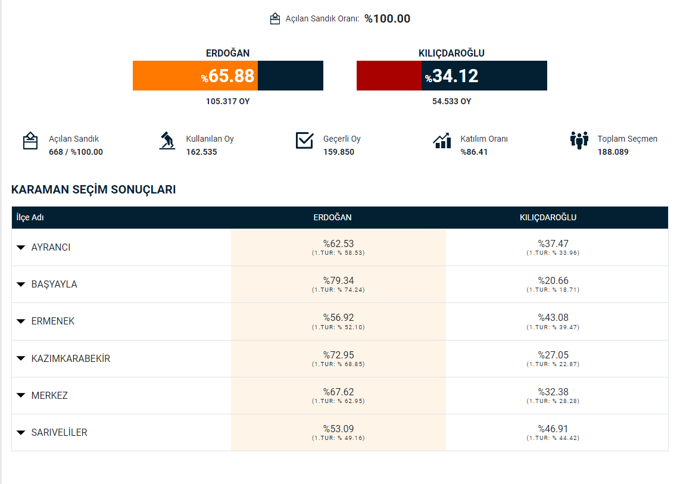Click the Toplam Seçmen people icon

click(579, 140)
